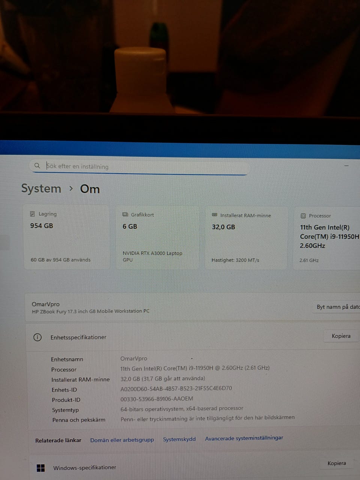Click the Installerat RAM-minne icon

pos(214,215)
